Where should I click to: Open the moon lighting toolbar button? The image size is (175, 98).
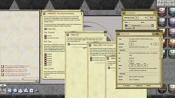point(159,5)
